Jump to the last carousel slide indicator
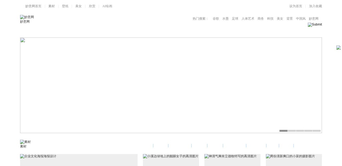 tap(317, 131)
